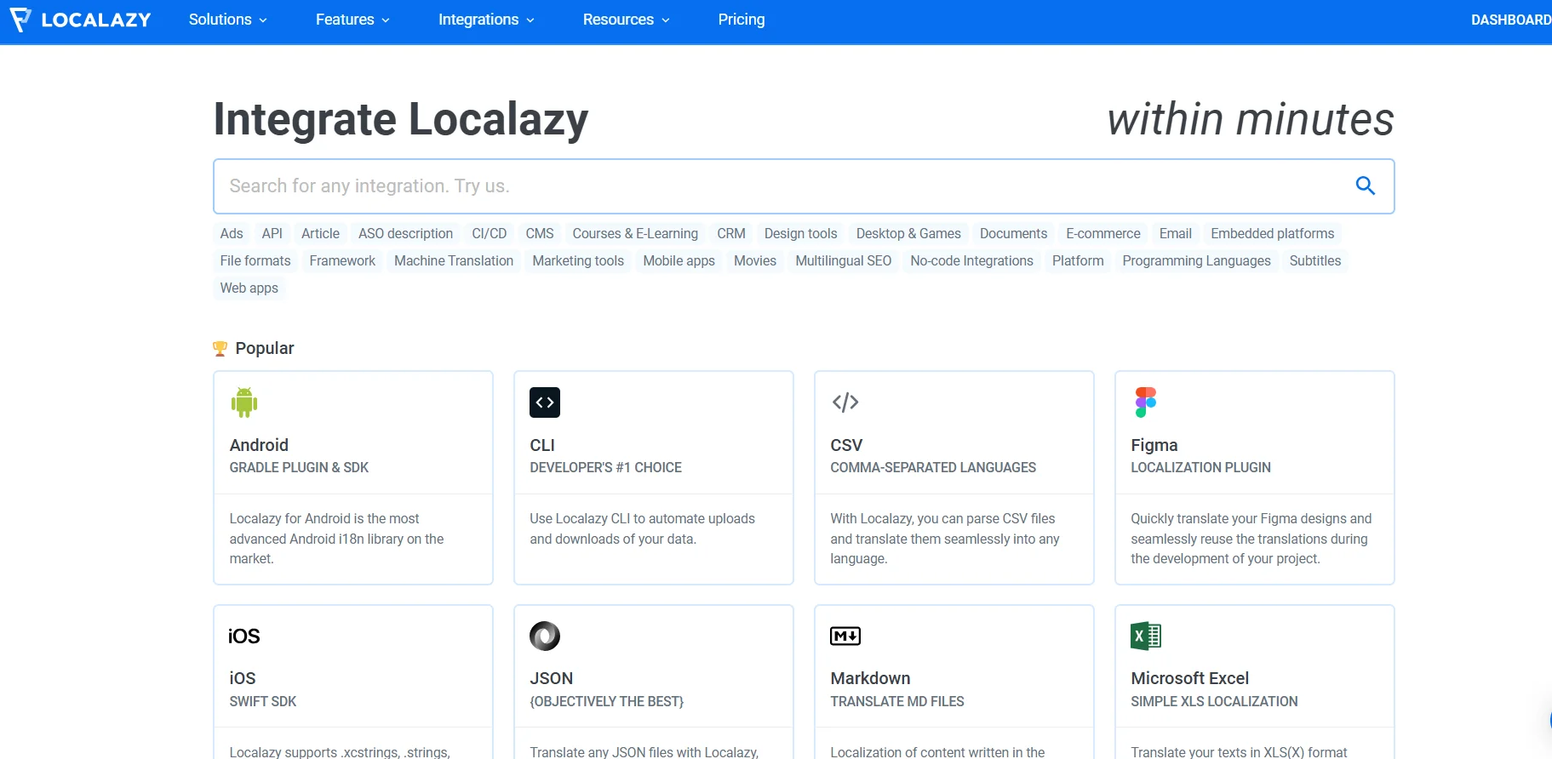Open the JSON logo icon
This screenshot has width=1552, height=759.
[x=545, y=636]
